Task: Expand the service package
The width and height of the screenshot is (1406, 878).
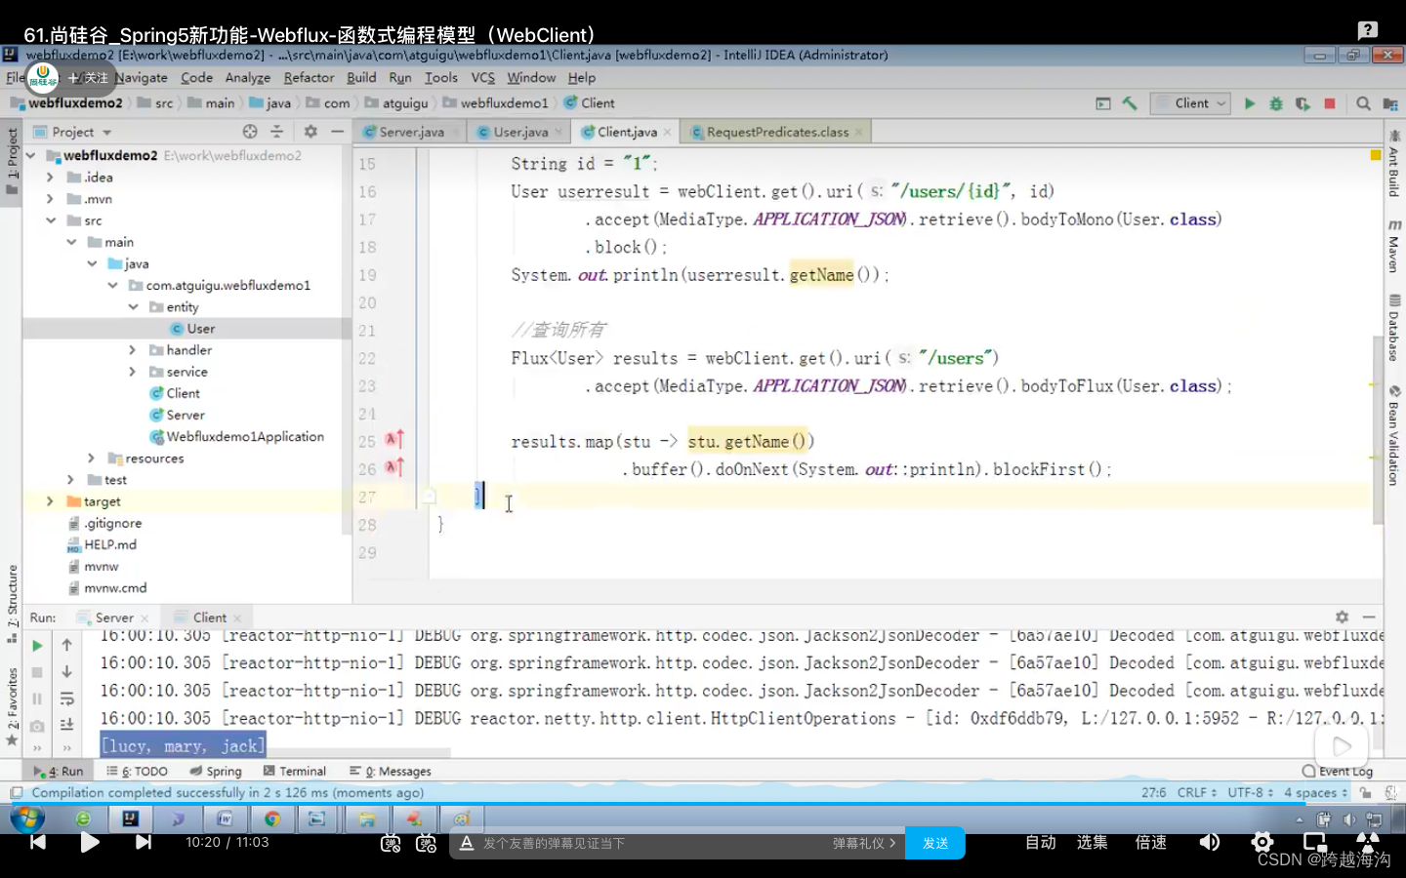Action: click(x=133, y=371)
